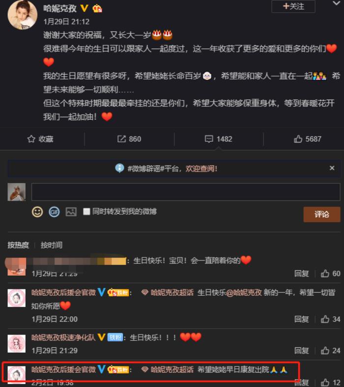Enable 同时转发到我的微博 checkbox

pyautogui.click(x=86, y=211)
